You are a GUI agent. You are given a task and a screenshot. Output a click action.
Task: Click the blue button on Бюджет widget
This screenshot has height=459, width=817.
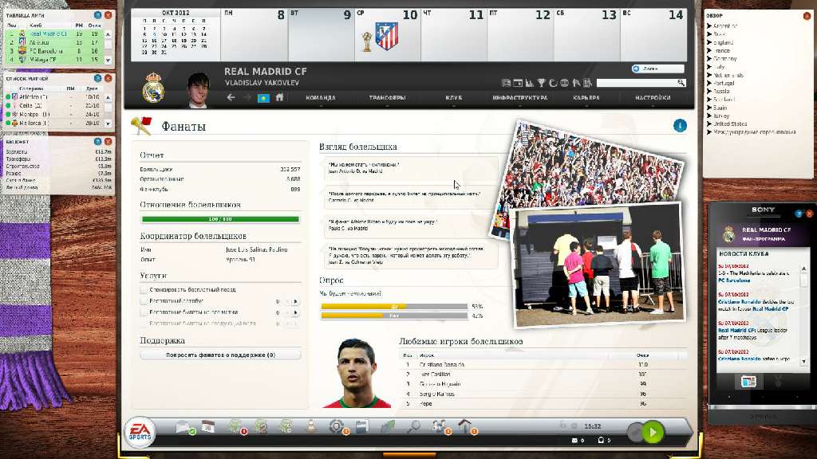[x=97, y=141]
